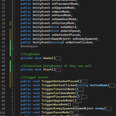116x116 pixels.
Task: Open ellipsis box after TriggerTutorialMode()
Action: (x=81, y=90)
